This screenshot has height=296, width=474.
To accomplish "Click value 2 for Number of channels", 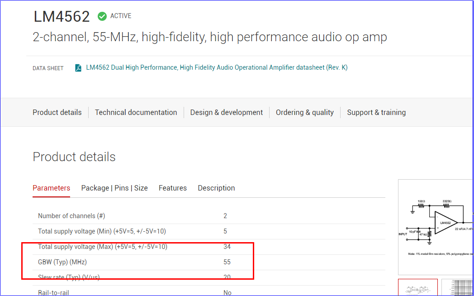I will pos(225,216).
